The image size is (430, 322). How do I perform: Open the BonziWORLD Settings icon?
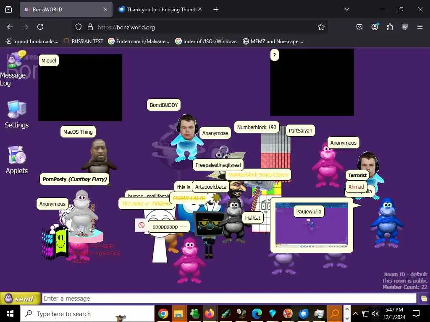(x=17, y=114)
